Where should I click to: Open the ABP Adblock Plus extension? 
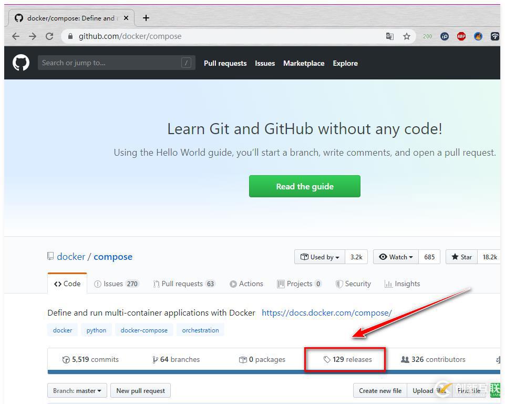click(x=461, y=36)
